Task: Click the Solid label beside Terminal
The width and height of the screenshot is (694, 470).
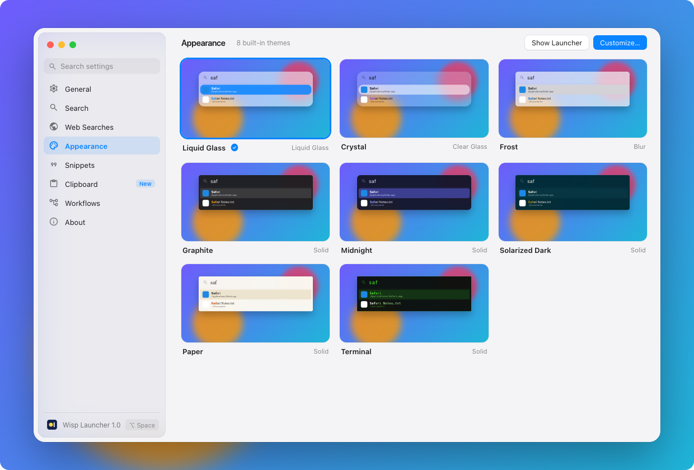Action: [x=480, y=351]
